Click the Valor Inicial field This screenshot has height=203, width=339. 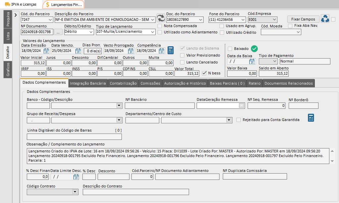pos(33,63)
